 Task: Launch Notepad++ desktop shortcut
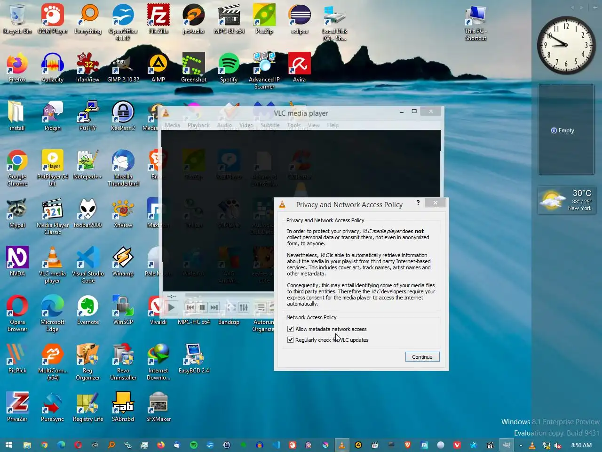point(88,165)
